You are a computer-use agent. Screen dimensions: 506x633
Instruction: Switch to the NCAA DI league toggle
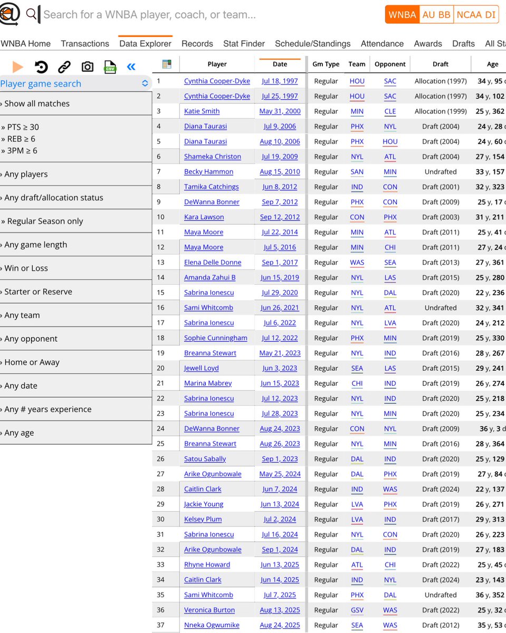[476, 15]
